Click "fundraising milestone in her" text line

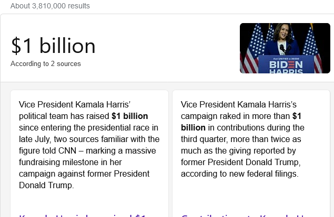(71, 162)
